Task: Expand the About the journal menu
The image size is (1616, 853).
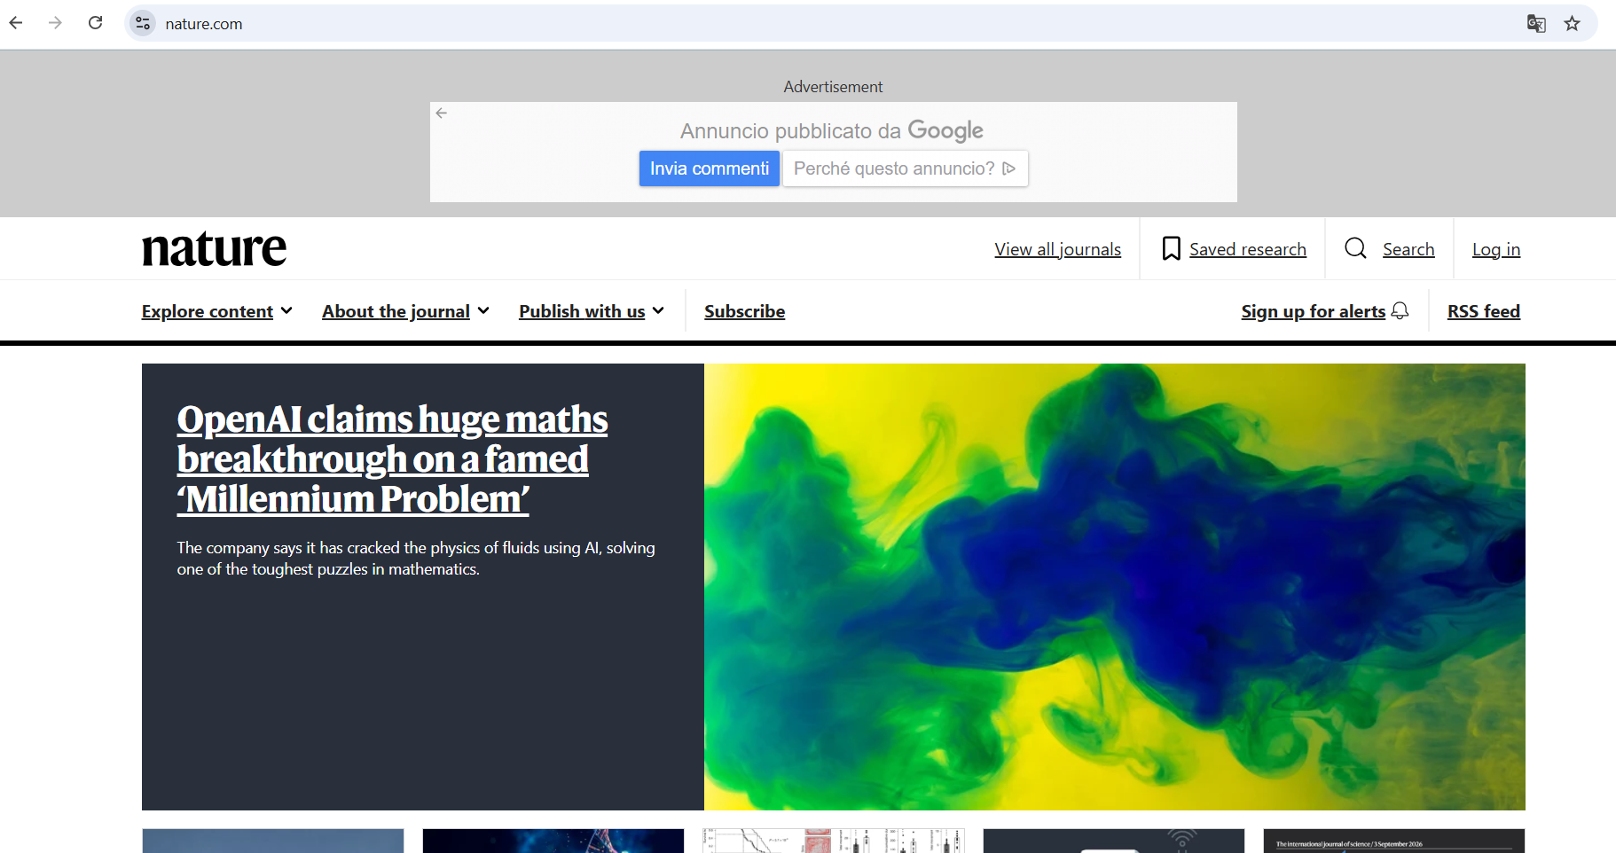Action: pos(405,311)
